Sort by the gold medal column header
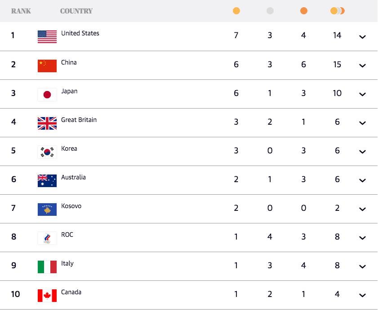378x310 pixels. (x=236, y=11)
